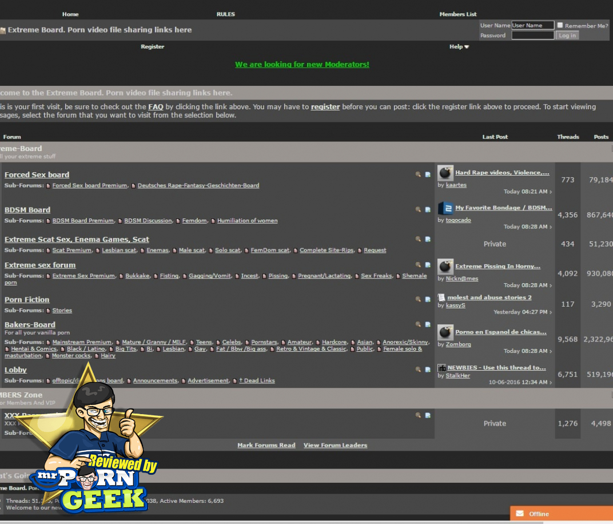613x524 pixels.
Task: Open the Members List page
Action: [x=457, y=14]
